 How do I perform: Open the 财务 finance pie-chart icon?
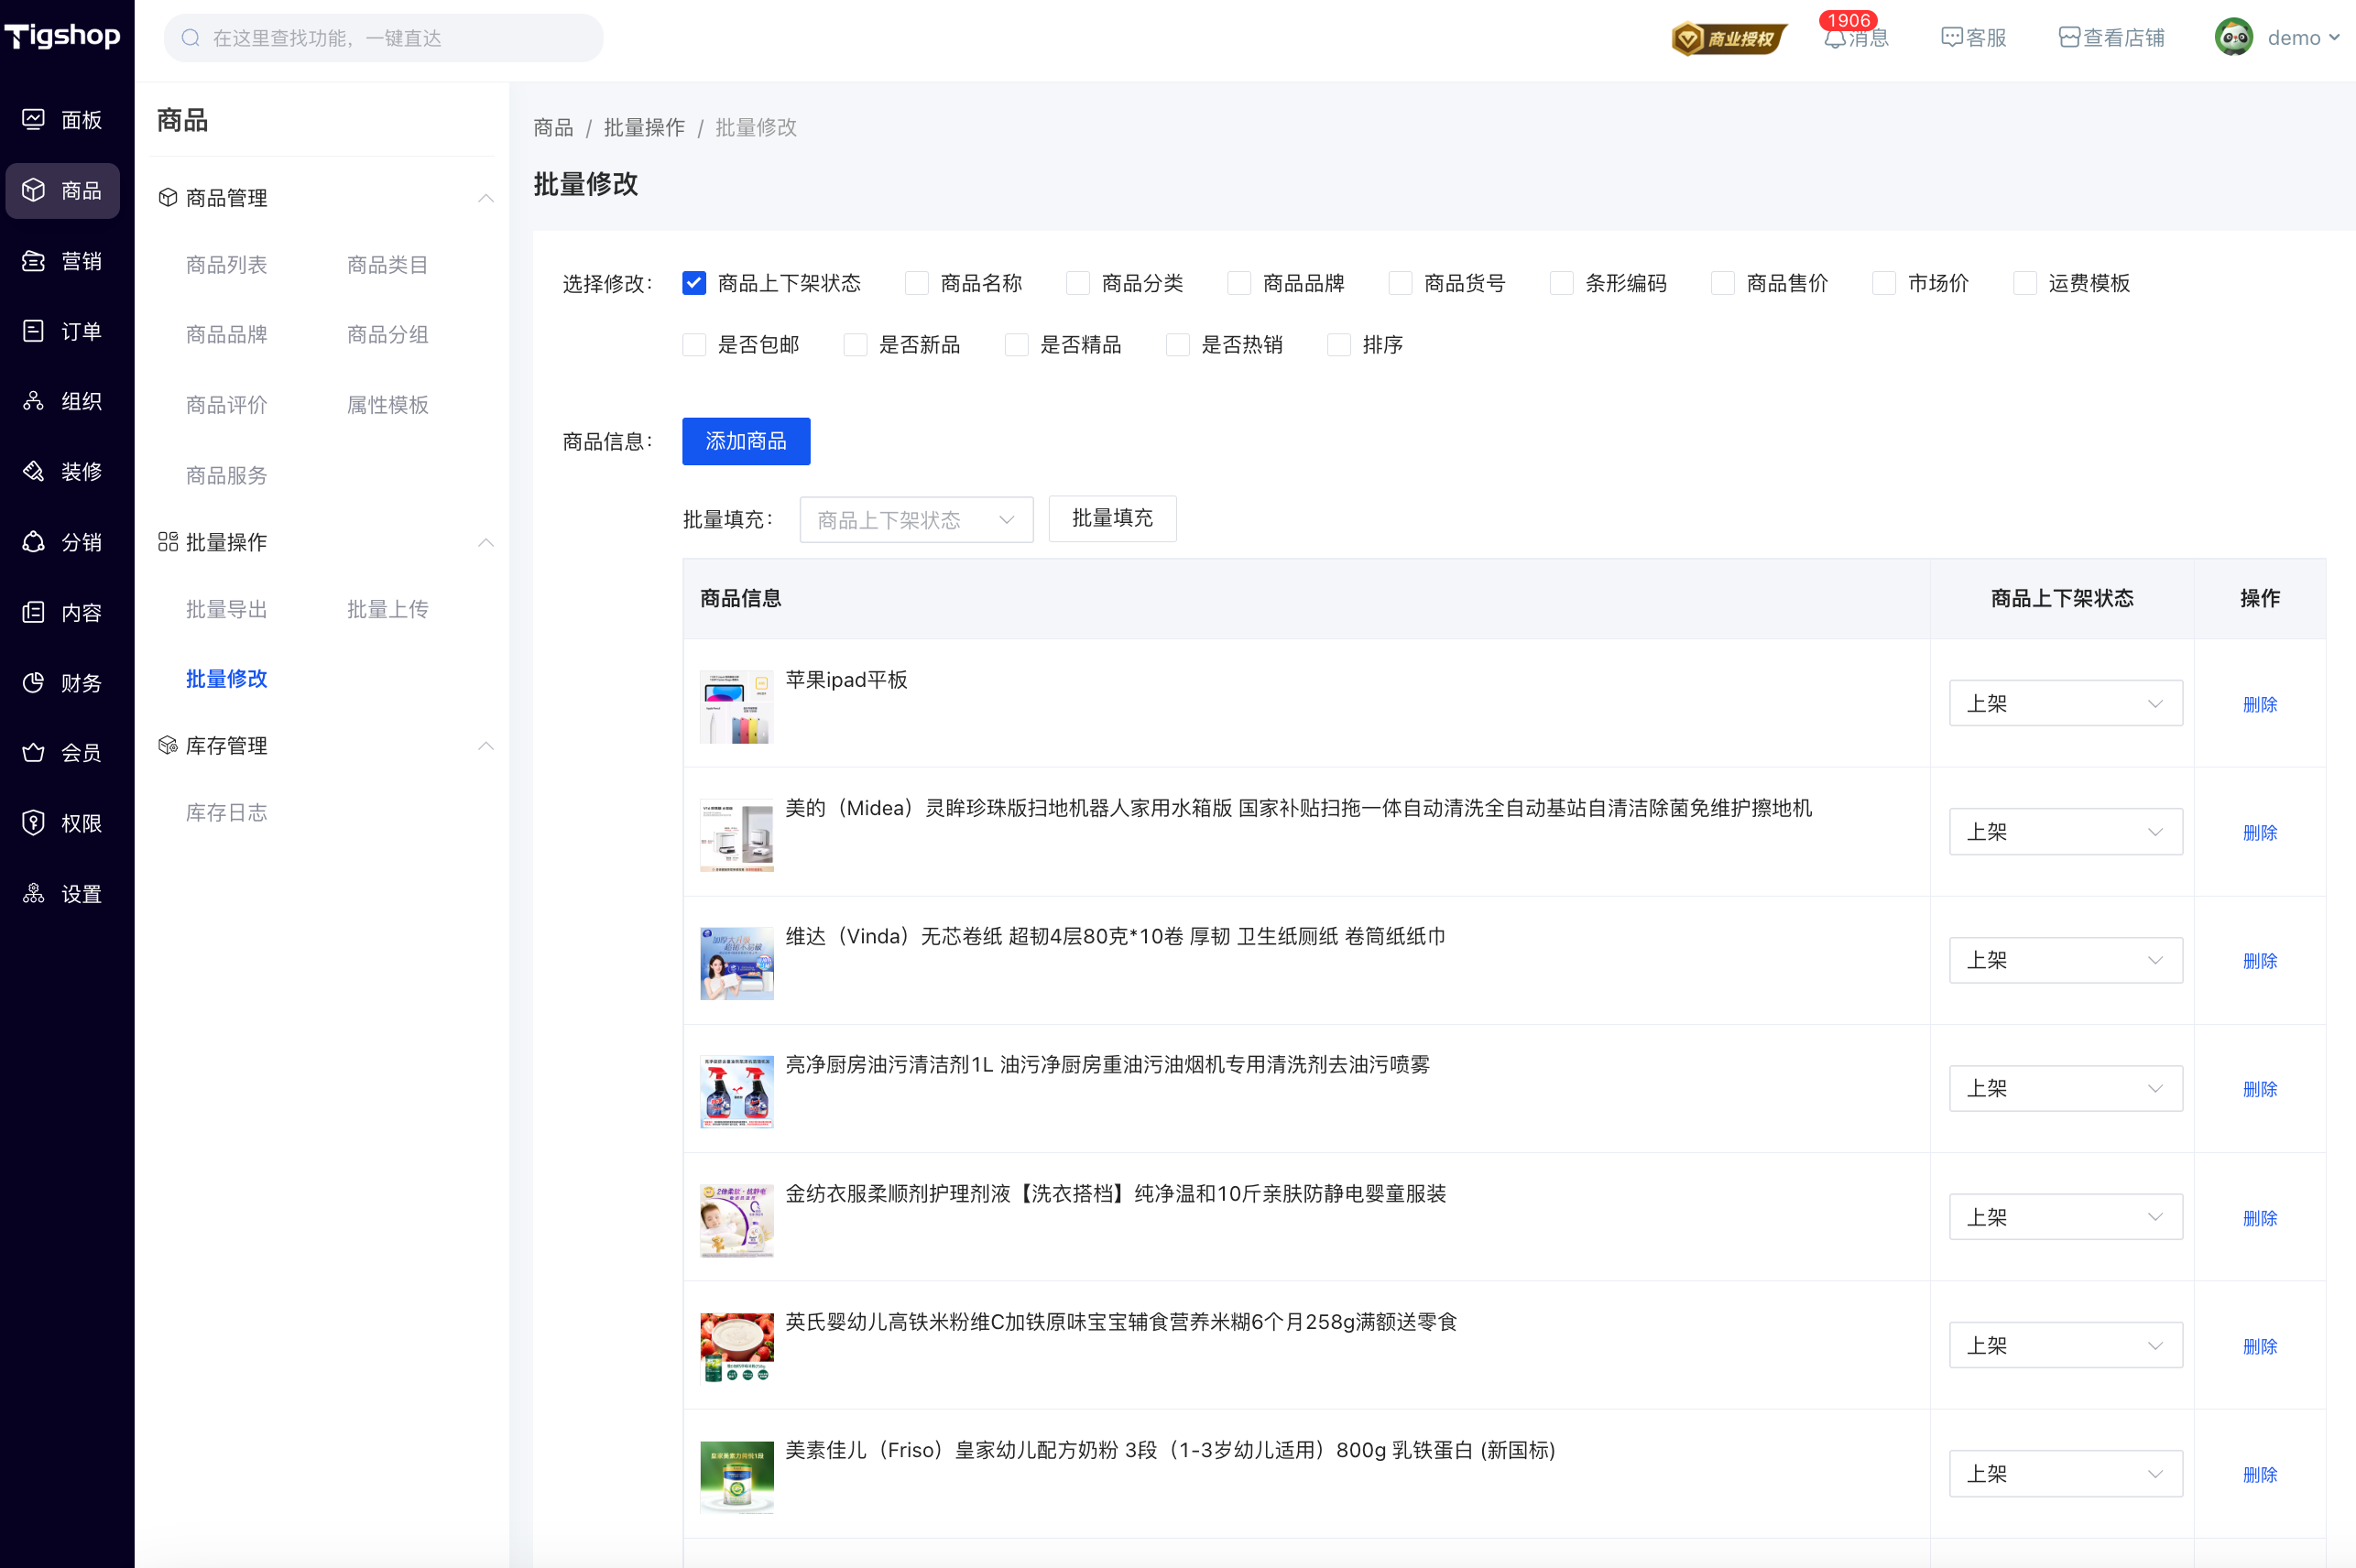pyautogui.click(x=34, y=683)
